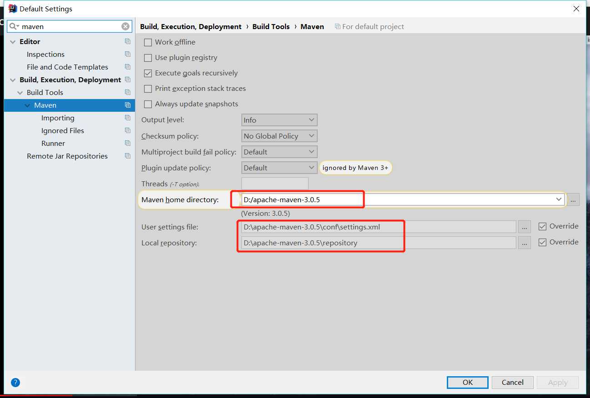Collapse the Maven tree node
590x398 pixels.
point(27,105)
